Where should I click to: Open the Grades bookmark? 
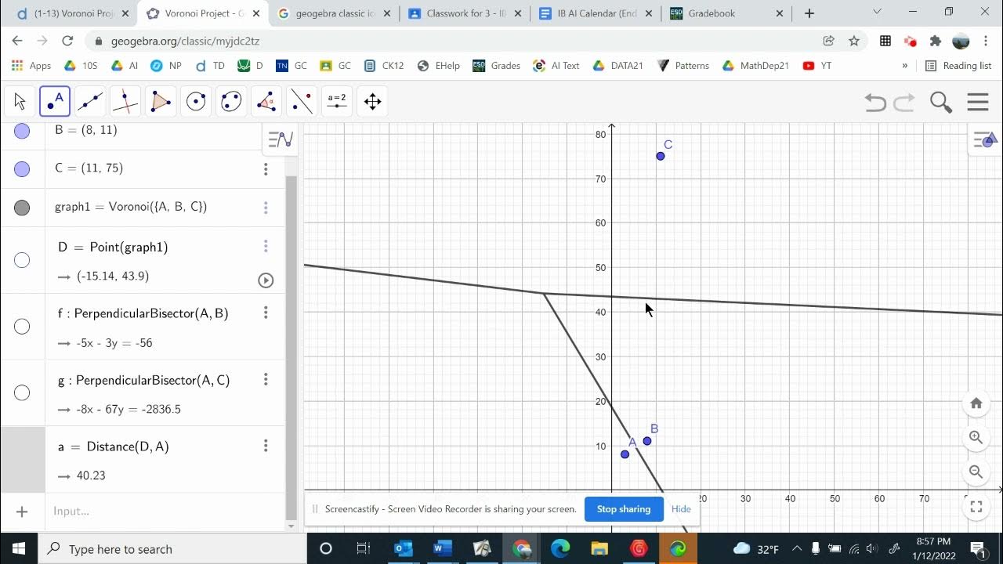point(496,66)
